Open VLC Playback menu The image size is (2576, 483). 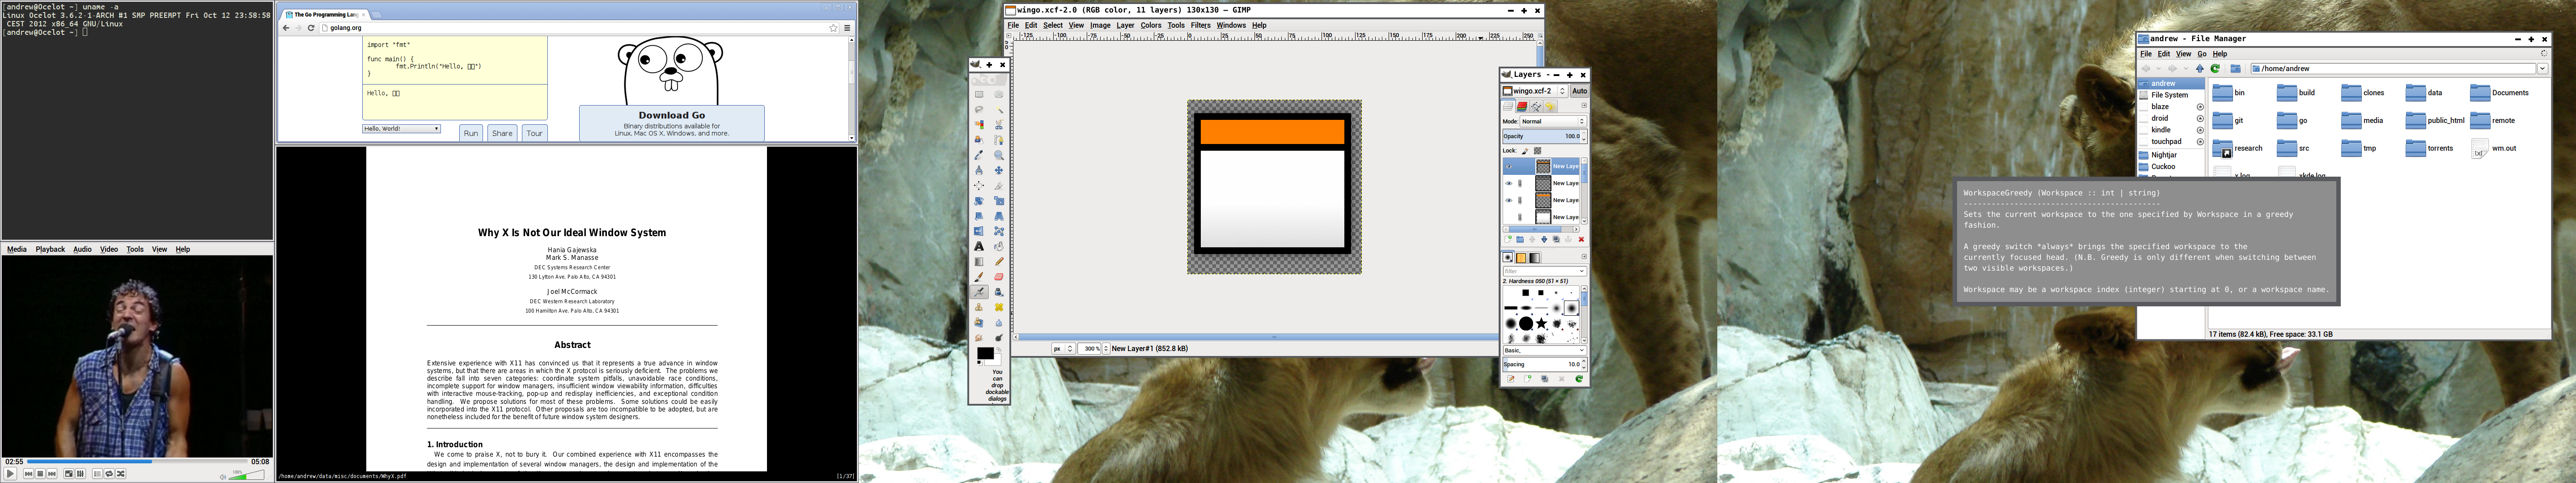click(x=50, y=249)
